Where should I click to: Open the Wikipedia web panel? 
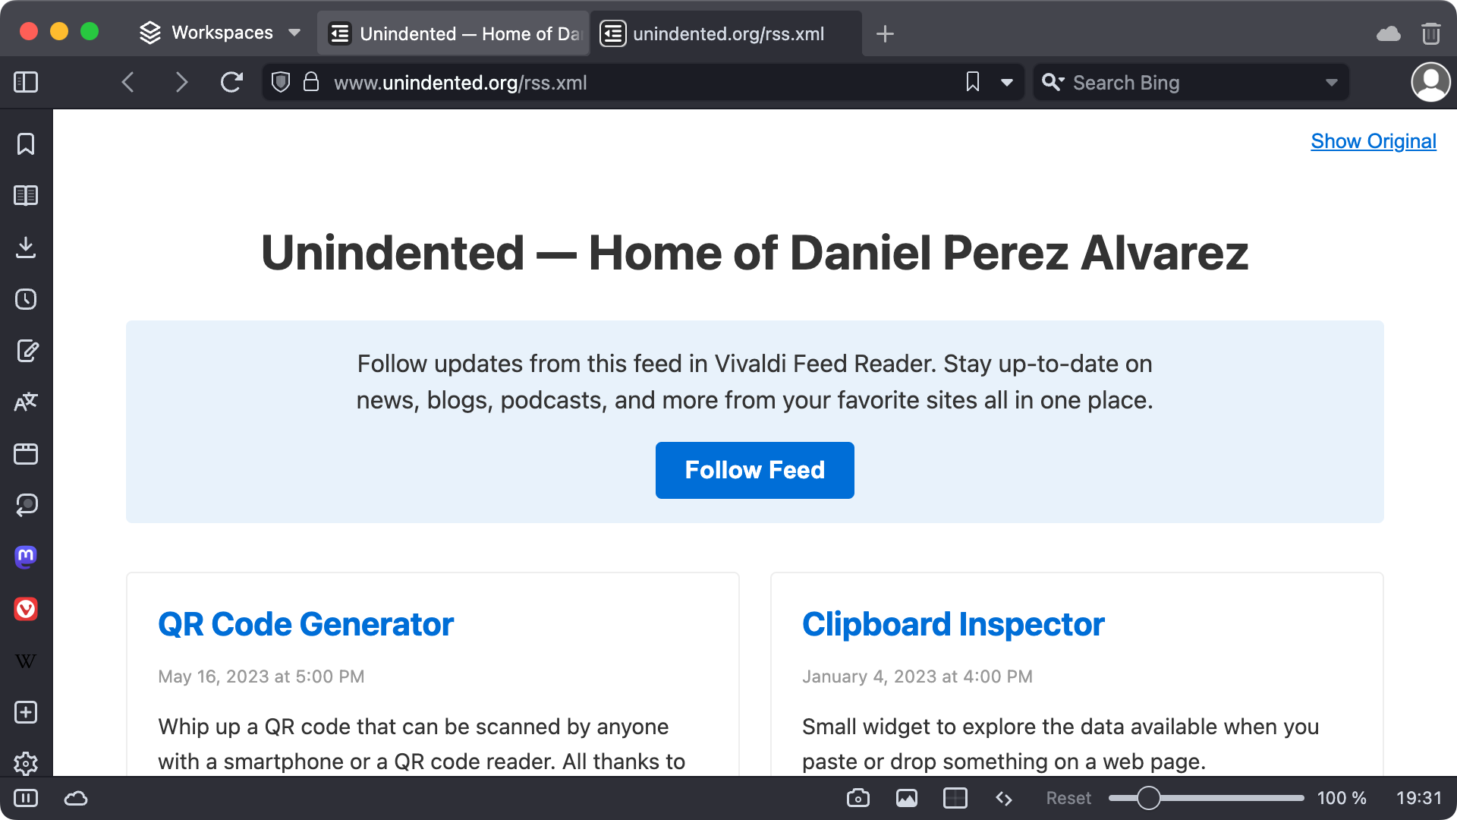point(26,660)
